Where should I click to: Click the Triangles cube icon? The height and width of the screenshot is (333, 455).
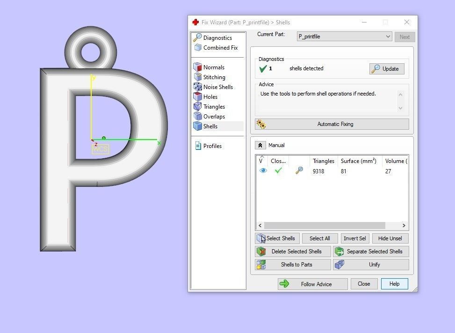[198, 106]
